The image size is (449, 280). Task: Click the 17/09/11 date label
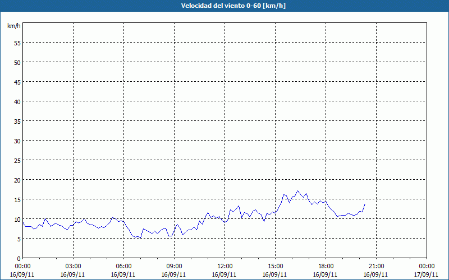[427, 274]
